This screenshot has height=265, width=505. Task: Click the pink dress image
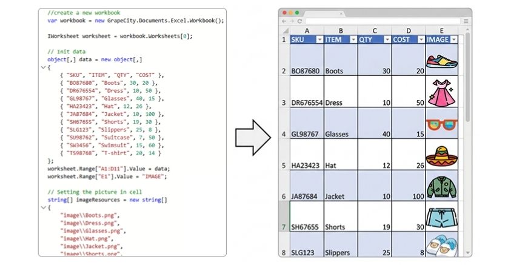click(442, 93)
